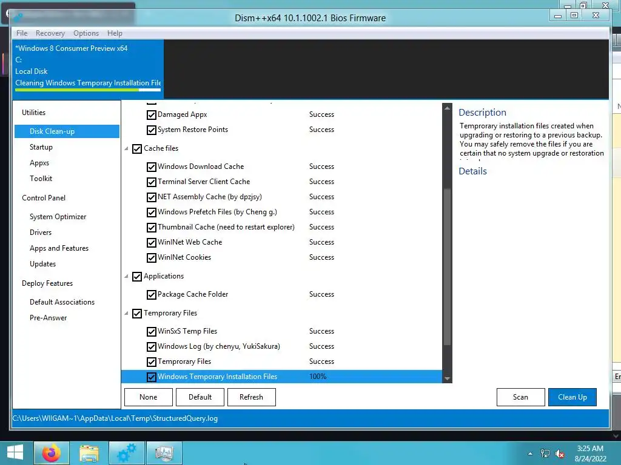Toggle System Restore Points checkbox
621x465 pixels.
point(151,130)
